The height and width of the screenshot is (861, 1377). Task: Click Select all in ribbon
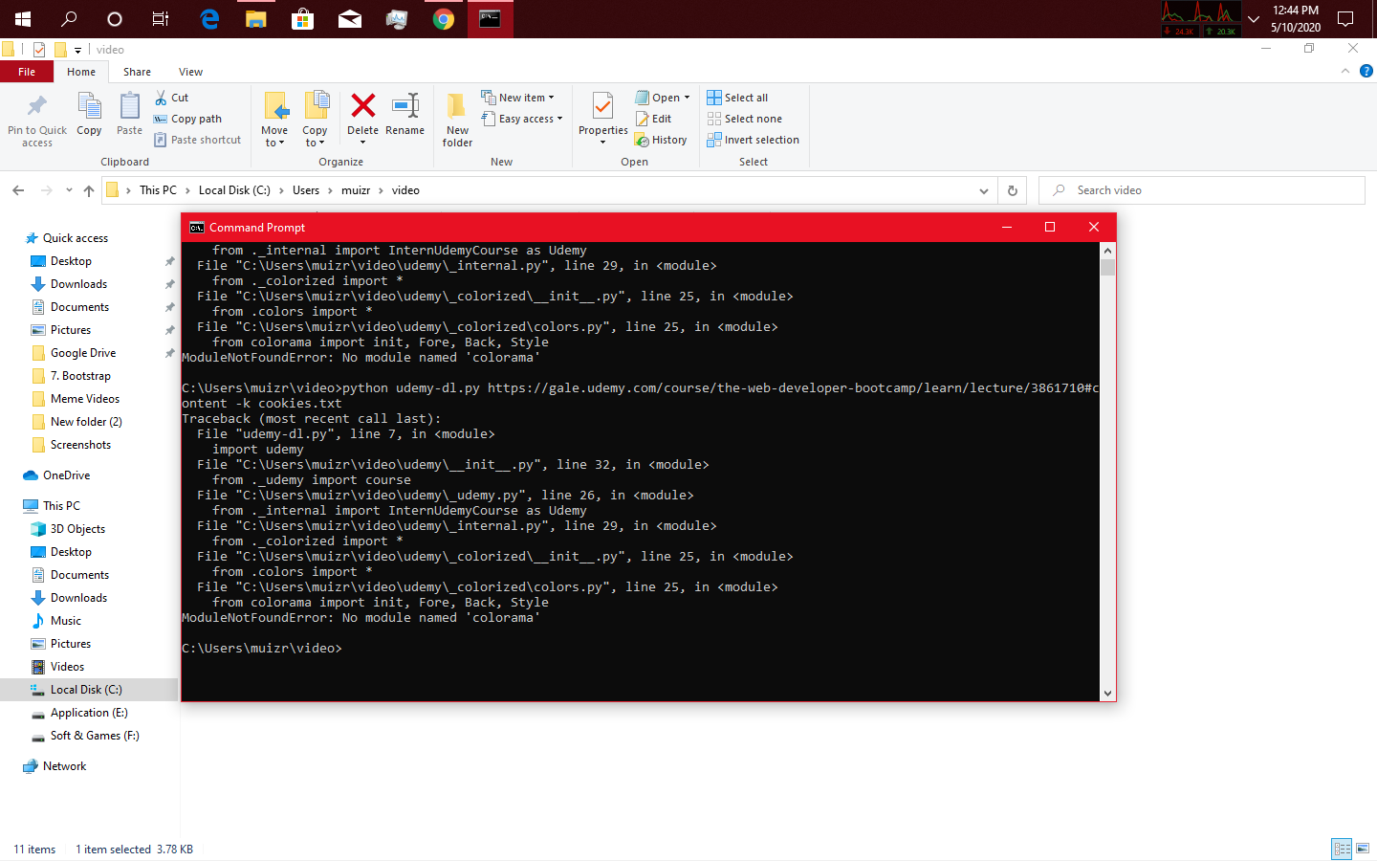pos(737,98)
